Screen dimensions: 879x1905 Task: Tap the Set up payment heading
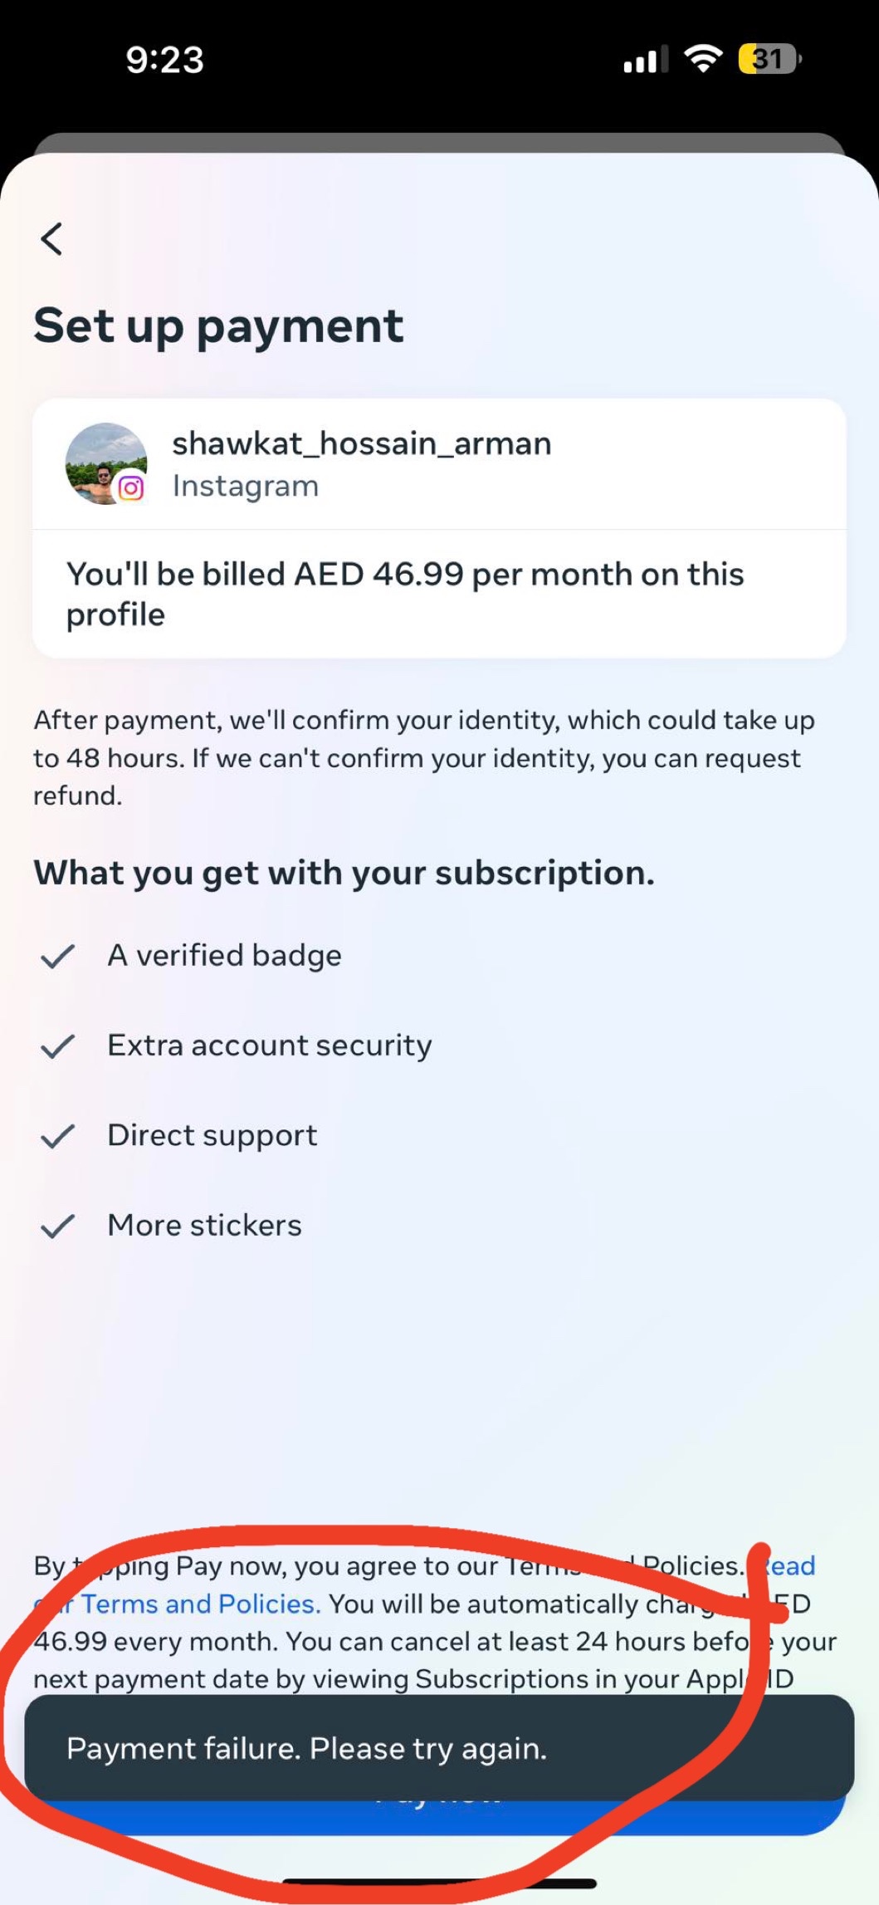[218, 326]
